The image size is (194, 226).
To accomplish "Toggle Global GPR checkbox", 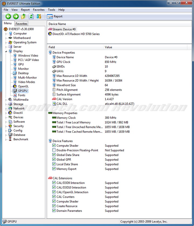I will tap(54, 159).
